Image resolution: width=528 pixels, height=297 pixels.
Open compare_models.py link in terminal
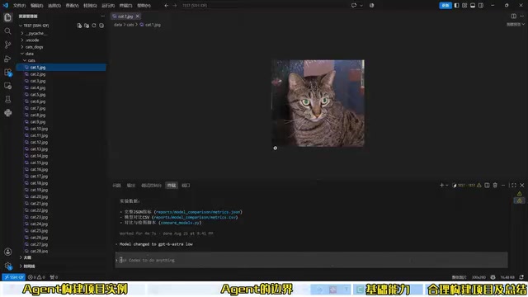pyautogui.click(x=180, y=223)
